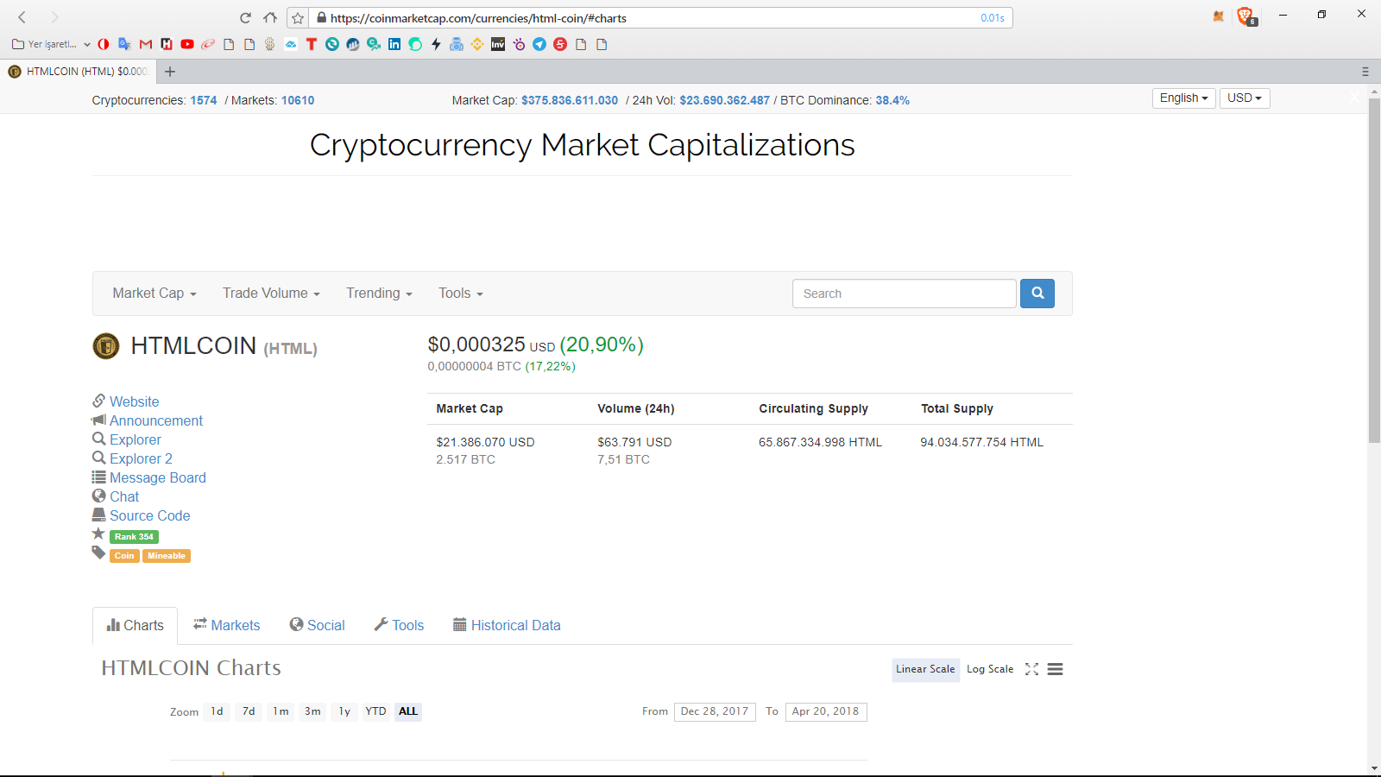Image resolution: width=1381 pixels, height=777 pixels.
Task: Open the Telegram bookmark icon
Action: tap(539, 44)
